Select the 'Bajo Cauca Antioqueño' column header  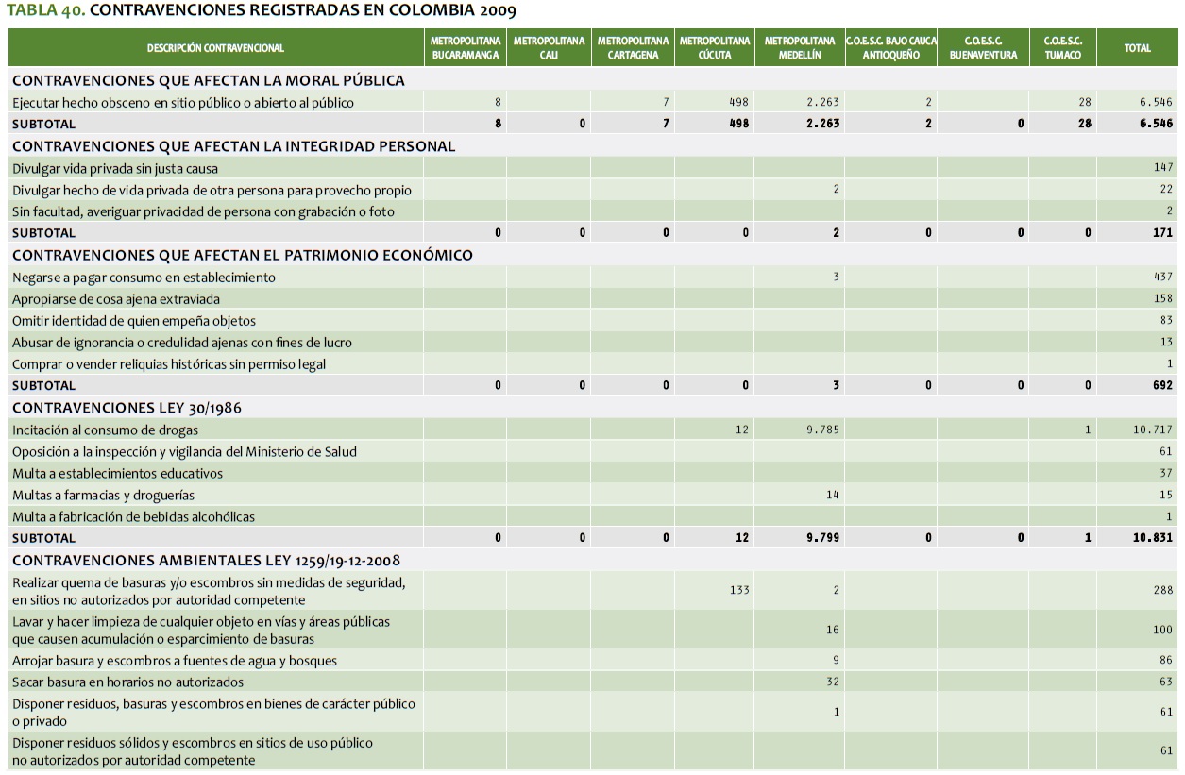pyautogui.click(x=889, y=48)
